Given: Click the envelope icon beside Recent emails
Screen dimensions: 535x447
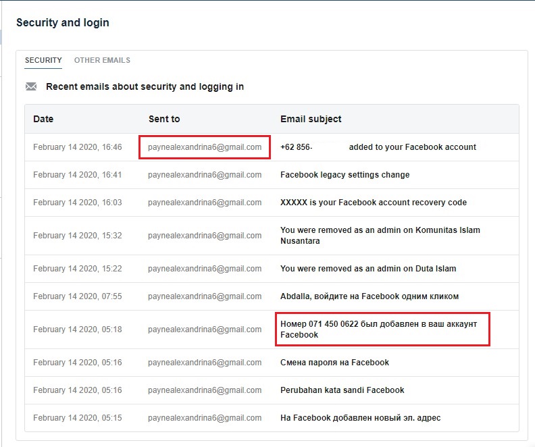Looking at the screenshot, I should point(31,86).
